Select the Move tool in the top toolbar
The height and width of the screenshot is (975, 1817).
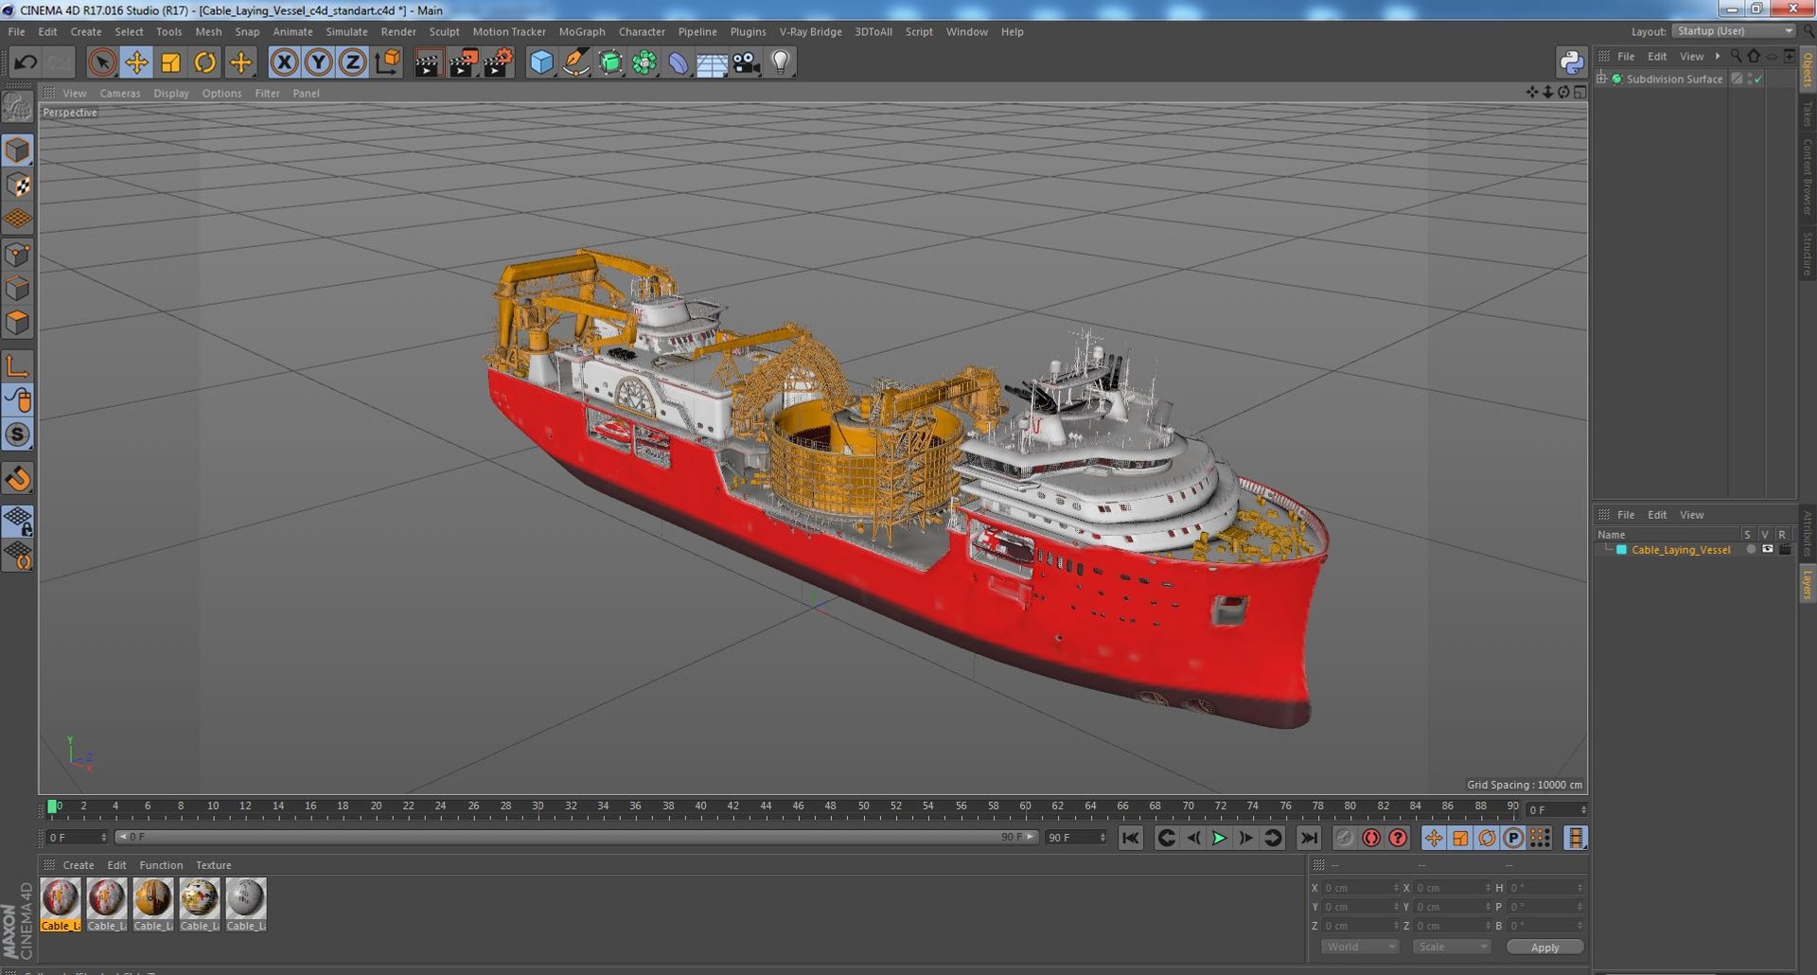coord(136,62)
